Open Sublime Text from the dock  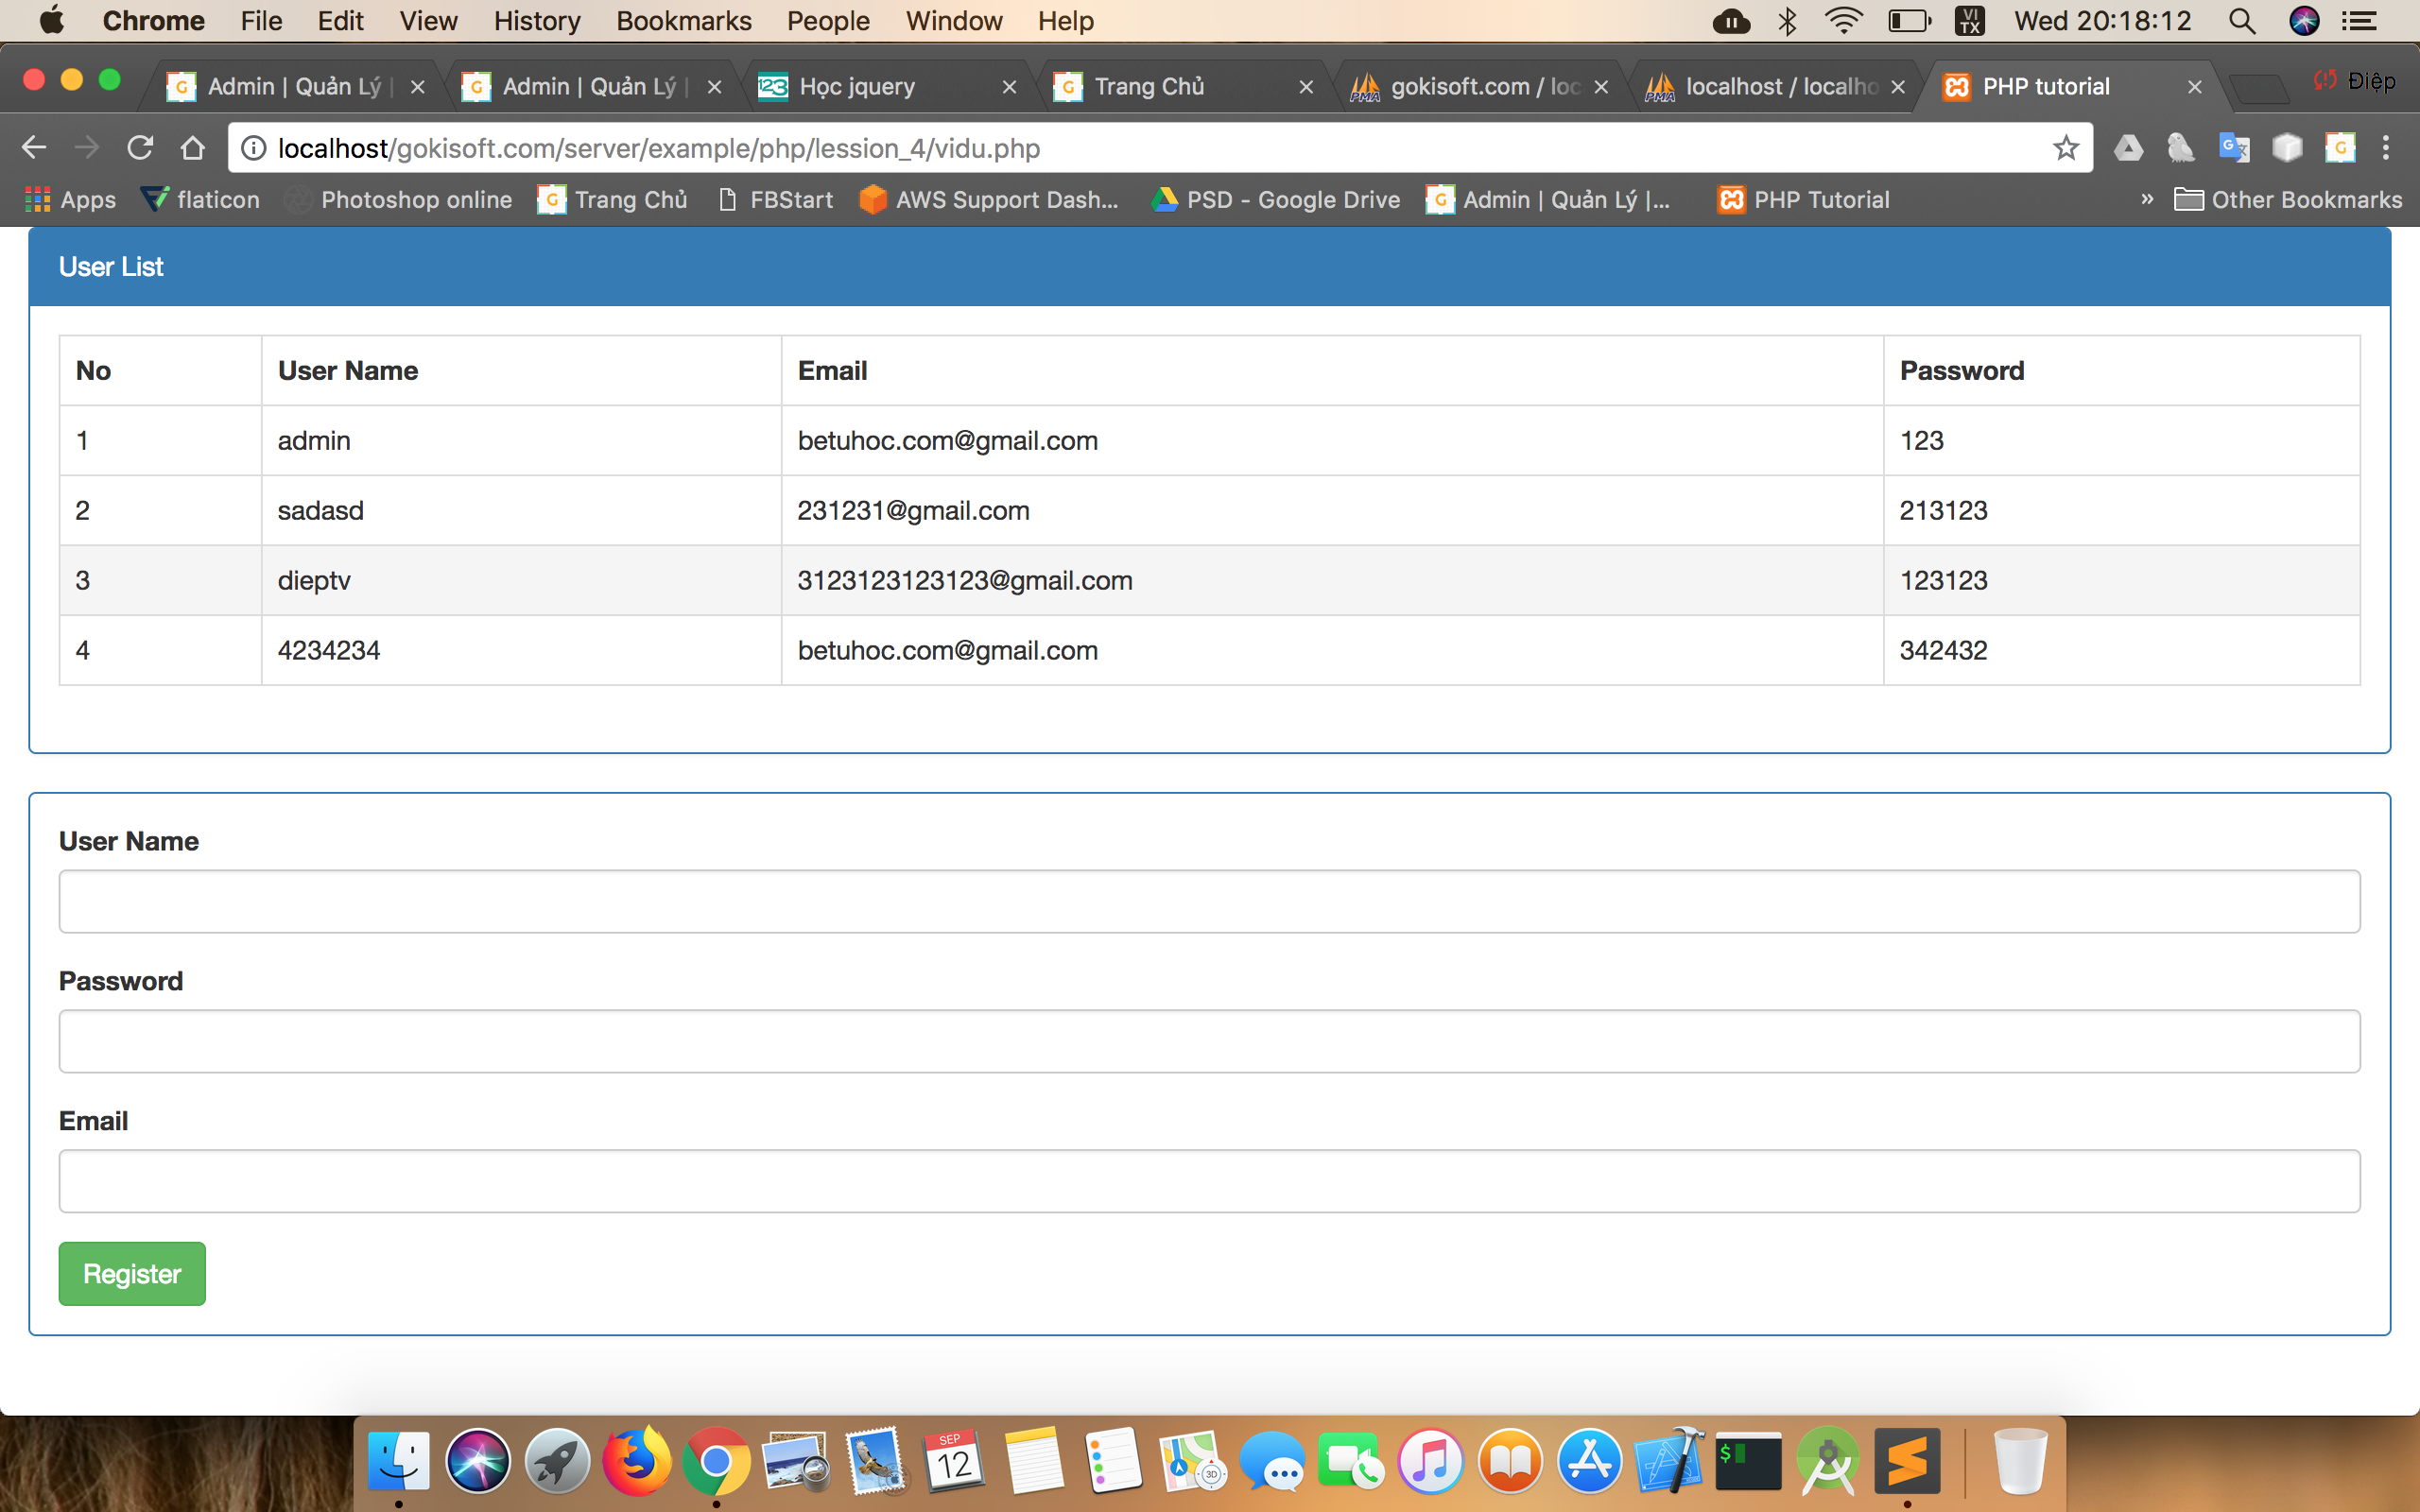[x=1906, y=1462]
